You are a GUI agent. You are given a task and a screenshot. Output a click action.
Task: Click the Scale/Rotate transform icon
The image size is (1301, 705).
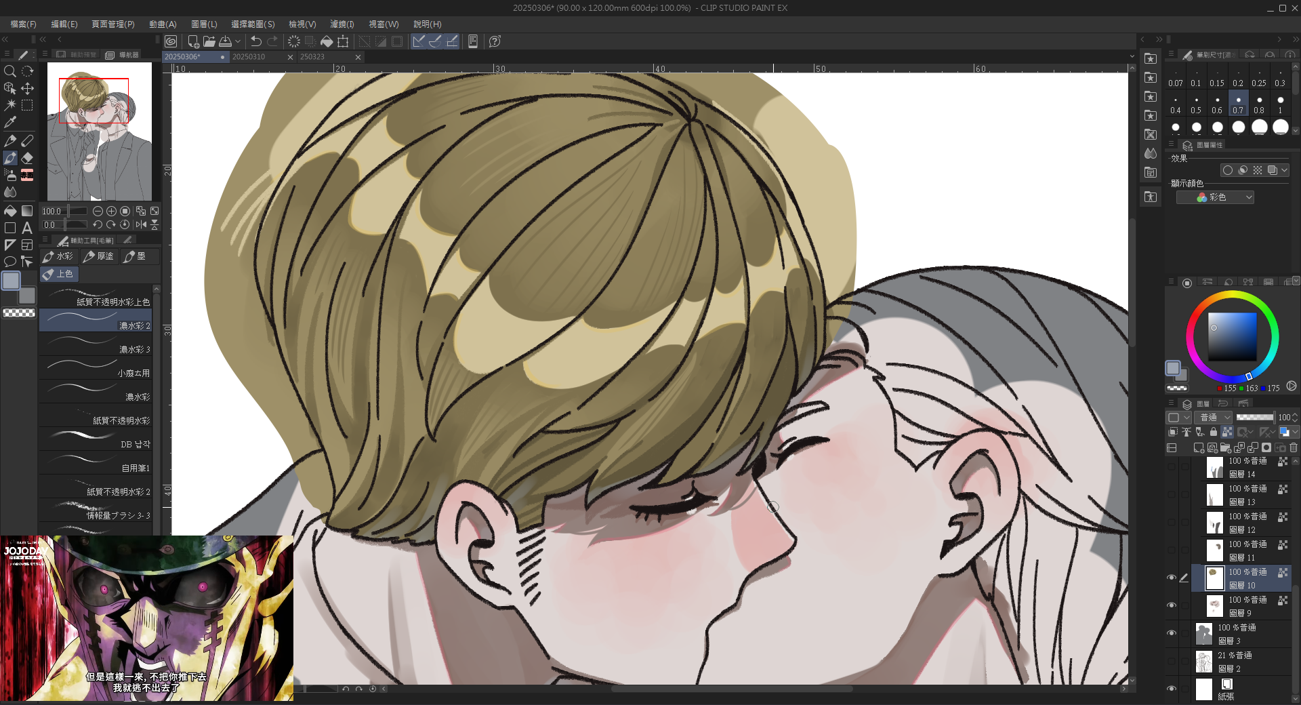click(344, 41)
